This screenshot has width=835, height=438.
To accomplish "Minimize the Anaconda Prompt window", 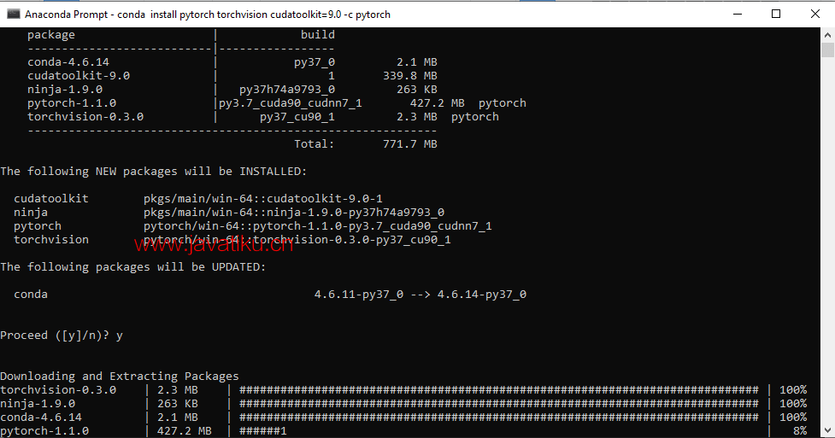I will click(x=738, y=14).
